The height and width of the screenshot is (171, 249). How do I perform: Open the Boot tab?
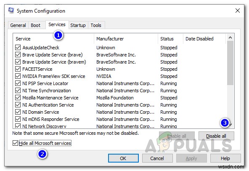tap(36, 25)
